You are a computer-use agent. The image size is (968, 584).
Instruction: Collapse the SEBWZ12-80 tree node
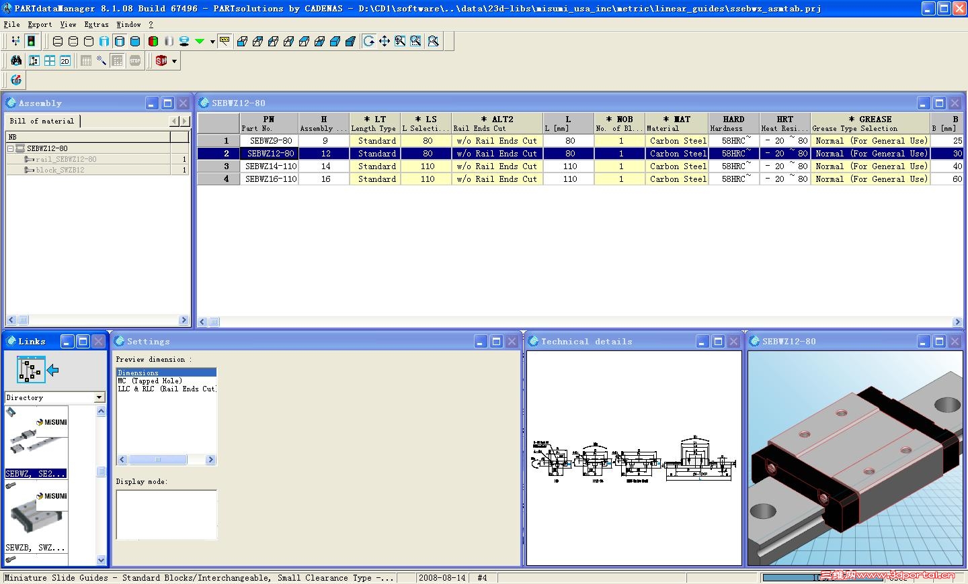[11, 148]
